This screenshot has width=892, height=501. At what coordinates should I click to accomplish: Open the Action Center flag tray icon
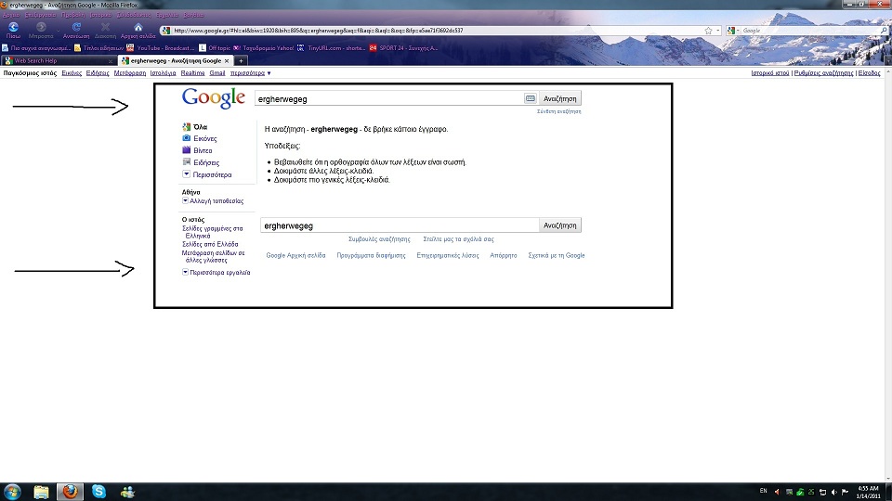(x=845, y=492)
